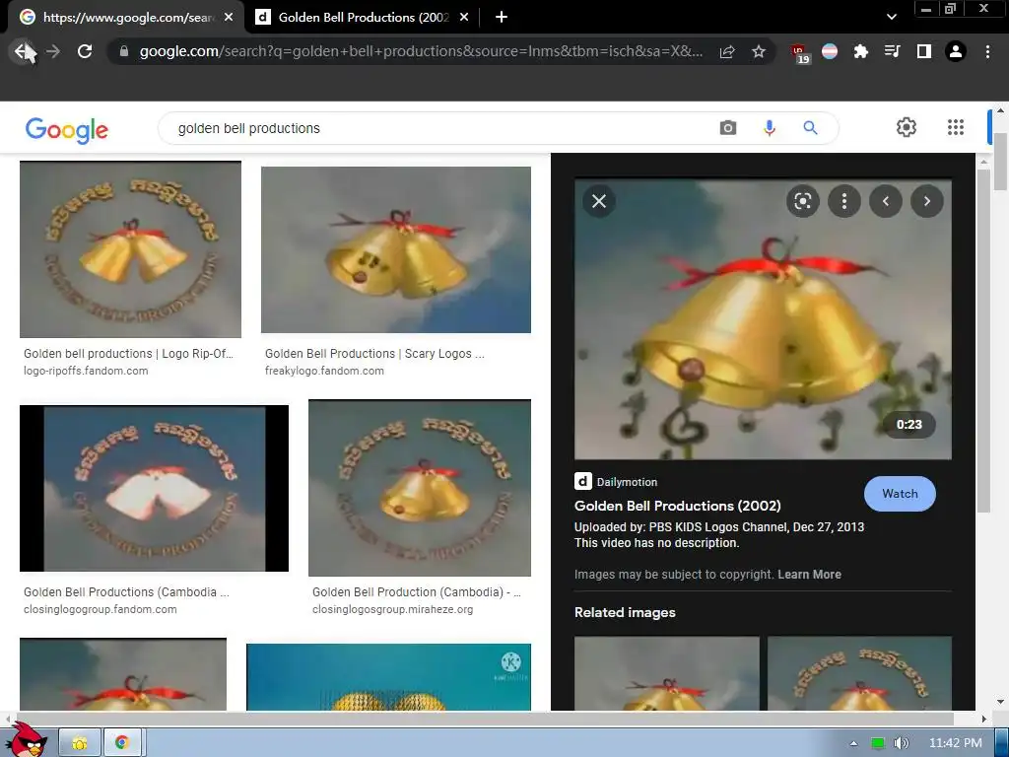
Task: Open Dailymotion source link
Action: pyautogui.click(x=627, y=482)
